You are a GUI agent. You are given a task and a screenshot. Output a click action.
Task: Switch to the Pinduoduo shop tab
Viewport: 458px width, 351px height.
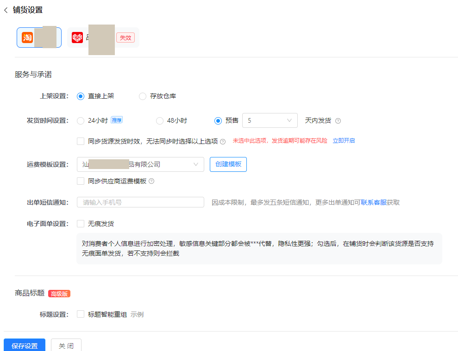[103, 38]
